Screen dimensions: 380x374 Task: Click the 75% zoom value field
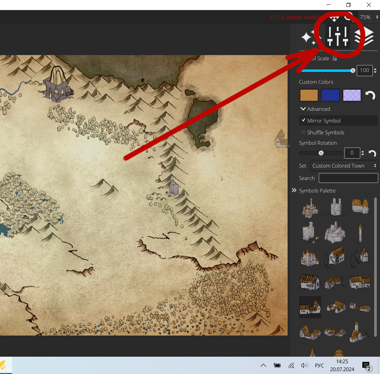click(365, 17)
